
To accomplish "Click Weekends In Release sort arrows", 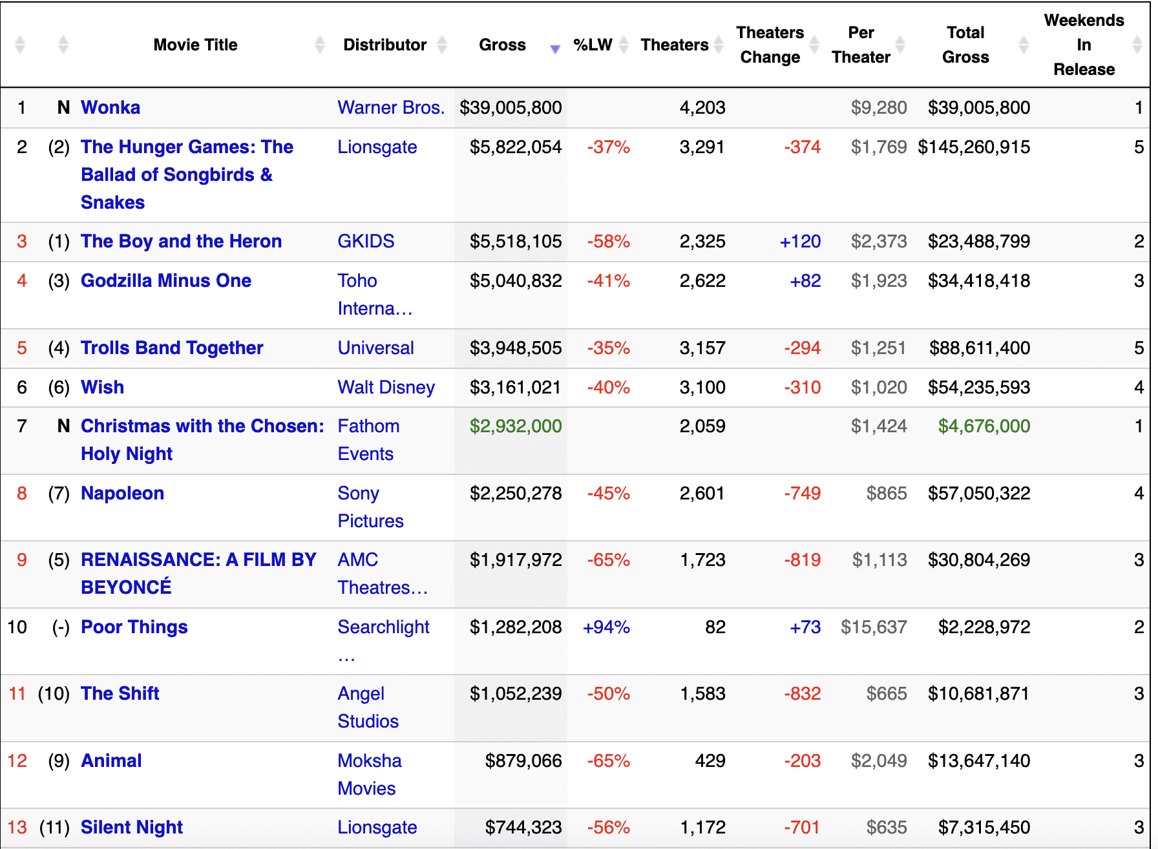I will click(x=1137, y=45).
